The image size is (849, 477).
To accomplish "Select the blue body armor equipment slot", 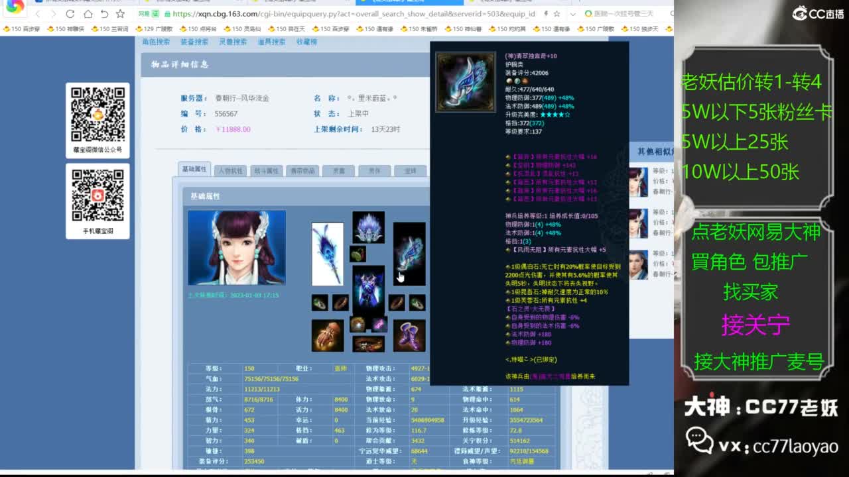I will pyautogui.click(x=369, y=291).
